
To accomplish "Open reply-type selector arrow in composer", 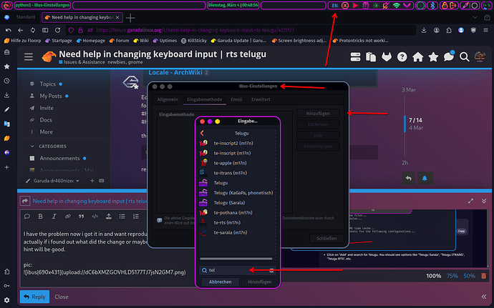I will click(25, 201).
